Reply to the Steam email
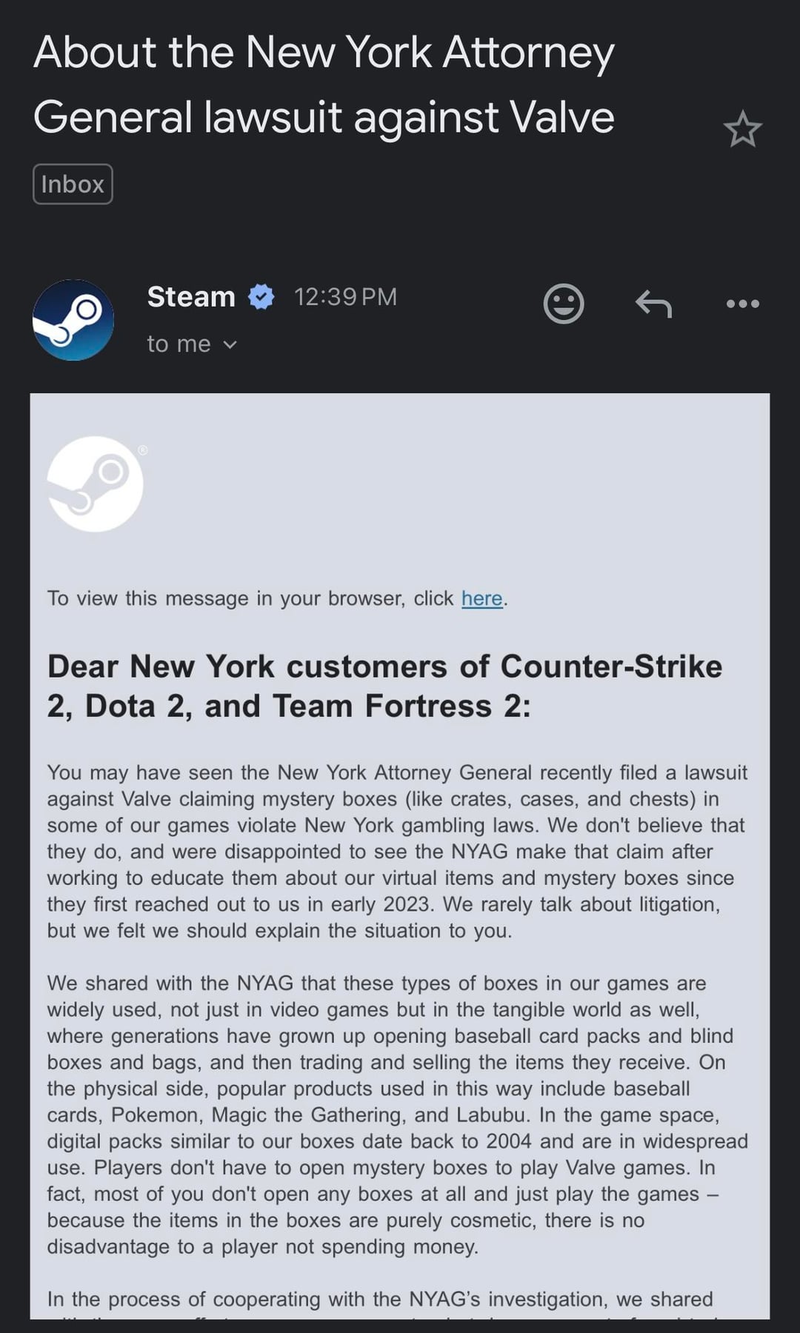Viewport: 800px width, 1333px height. pyautogui.click(x=653, y=304)
